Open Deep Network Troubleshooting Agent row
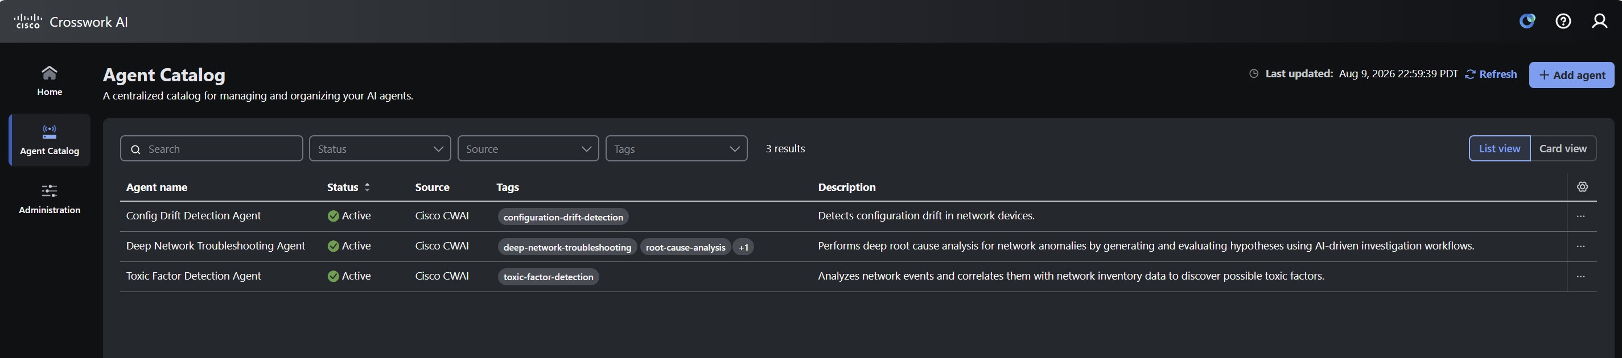This screenshot has height=358, width=1622. click(x=215, y=246)
